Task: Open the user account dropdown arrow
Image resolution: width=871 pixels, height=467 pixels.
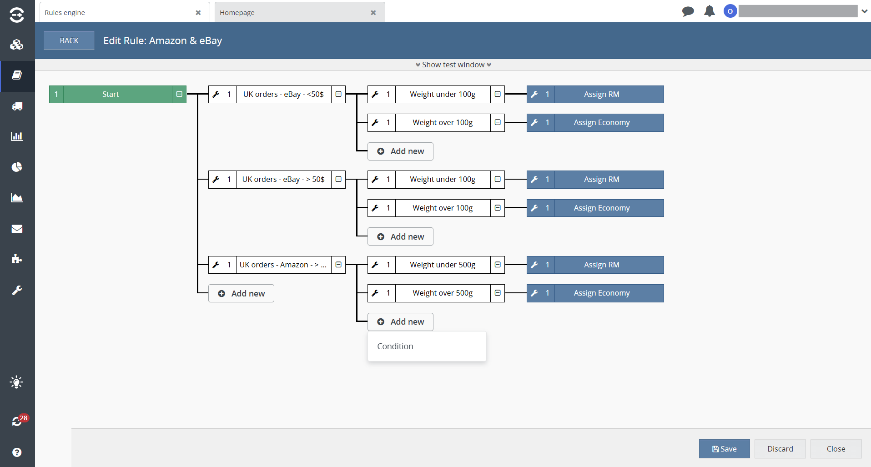Action: click(864, 11)
